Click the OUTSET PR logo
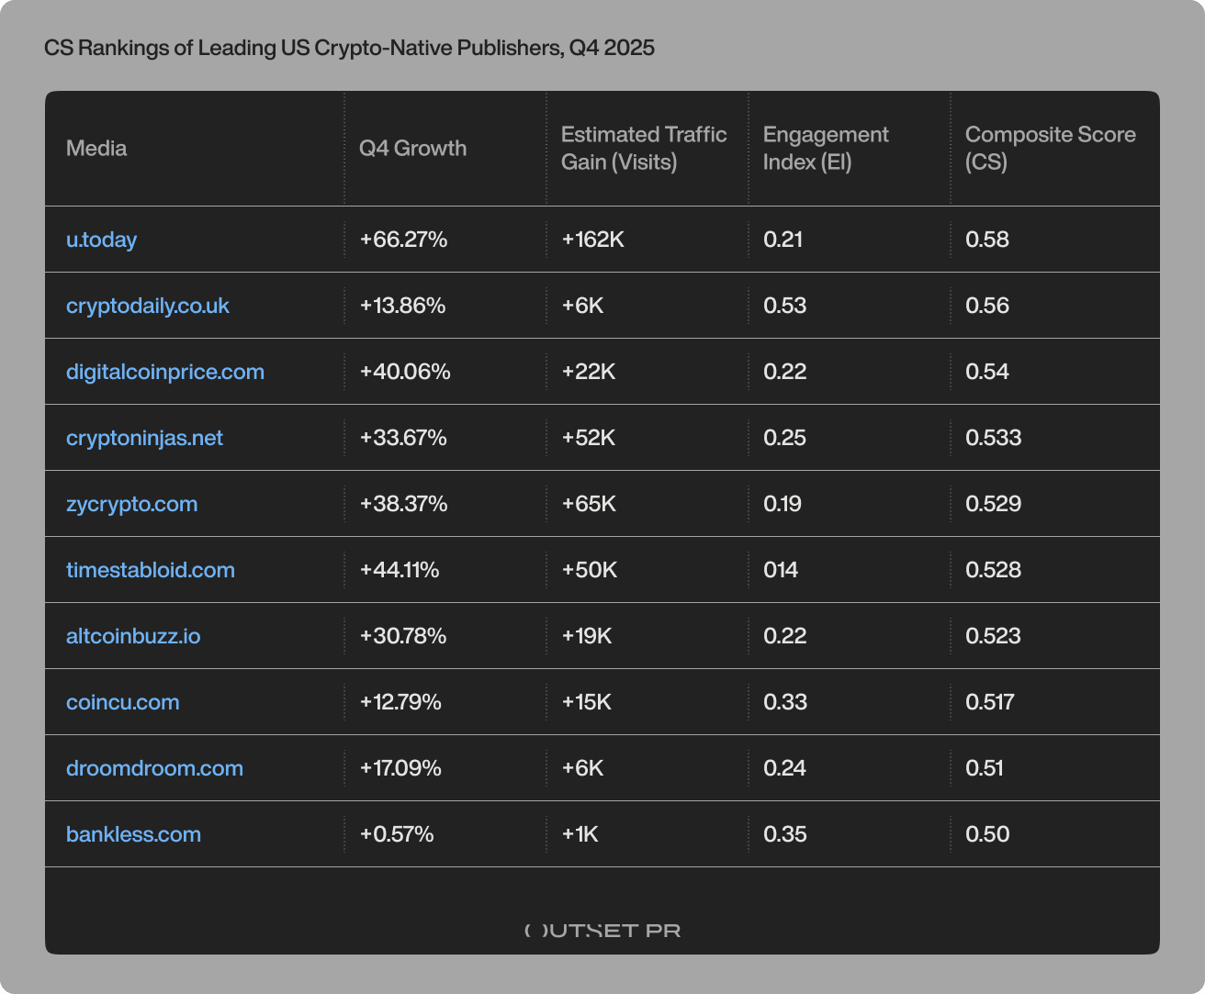Screen dimensions: 1205x994 pos(602,931)
